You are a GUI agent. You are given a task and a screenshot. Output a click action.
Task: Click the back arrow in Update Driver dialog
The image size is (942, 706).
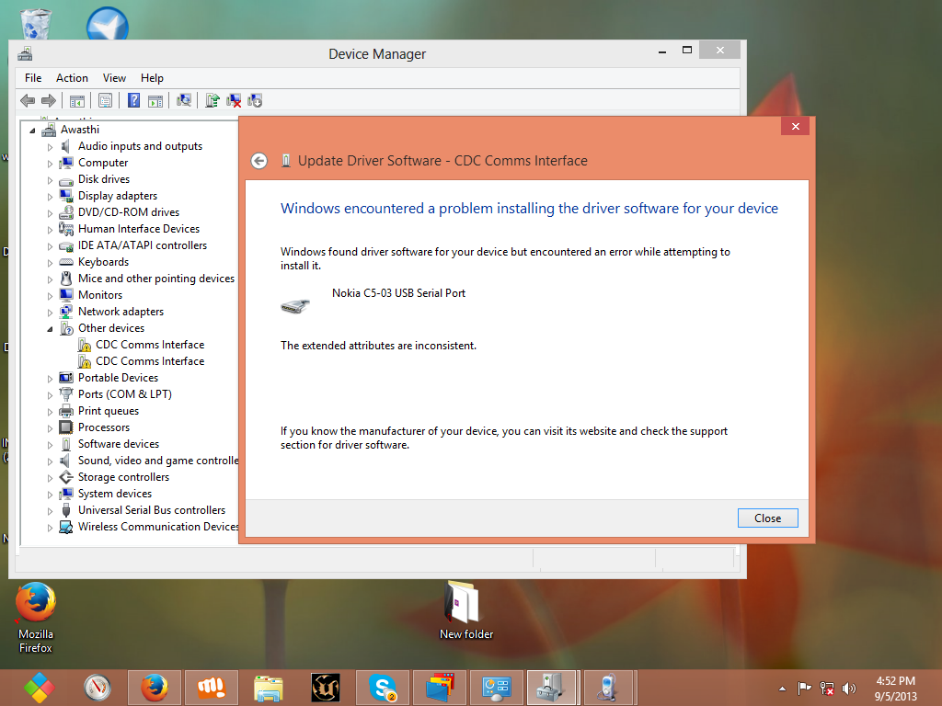coord(258,161)
